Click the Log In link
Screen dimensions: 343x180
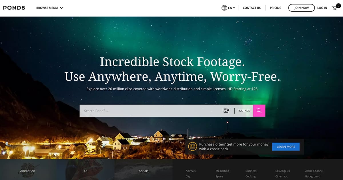point(322,8)
